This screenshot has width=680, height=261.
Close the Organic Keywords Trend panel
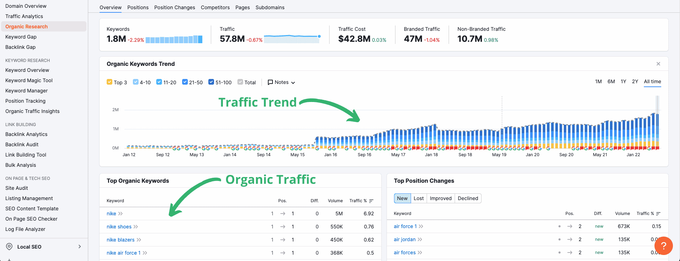click(x=658, y=64)
